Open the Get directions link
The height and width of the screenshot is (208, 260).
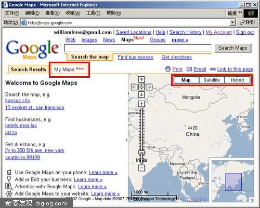click(177, 57)
